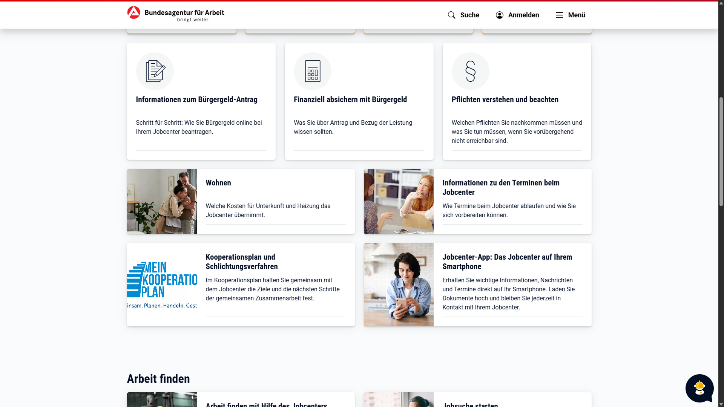The image size is (724, 407).
Task: Click the user profile Anmelden icon
Action: pyautogui.click(x=500, y=15)
